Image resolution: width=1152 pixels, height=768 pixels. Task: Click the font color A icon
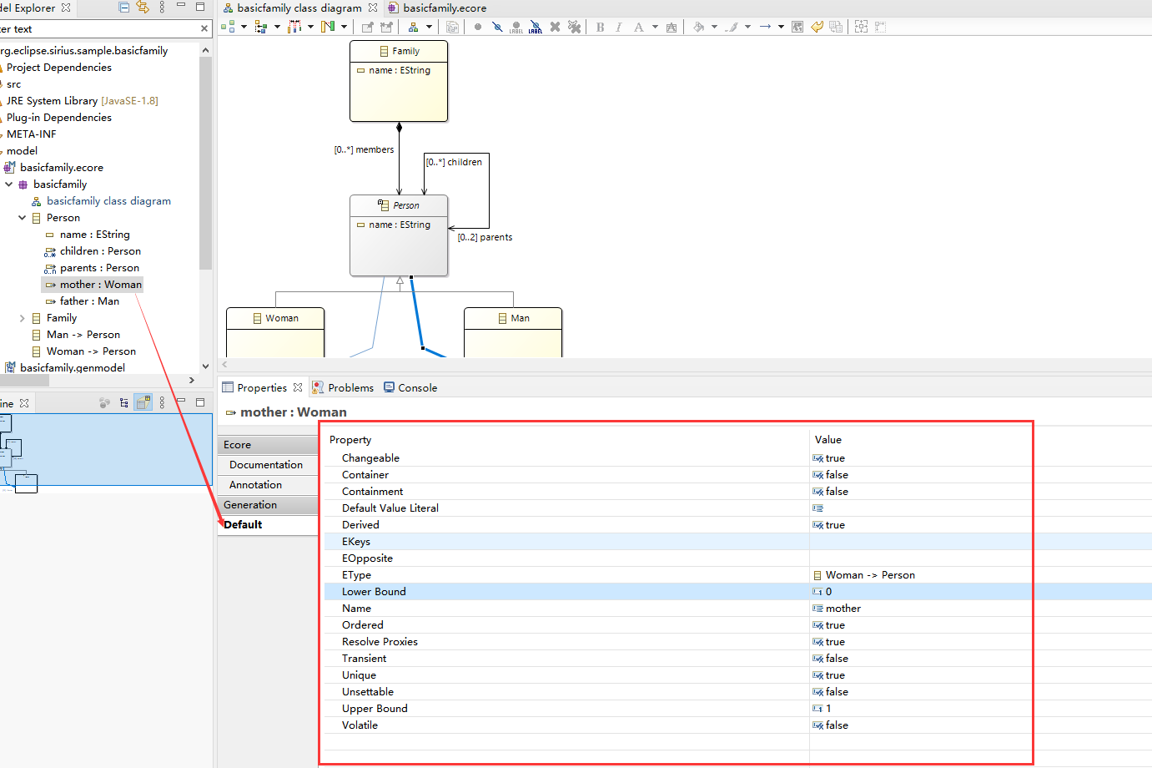(x=638, y=27)
